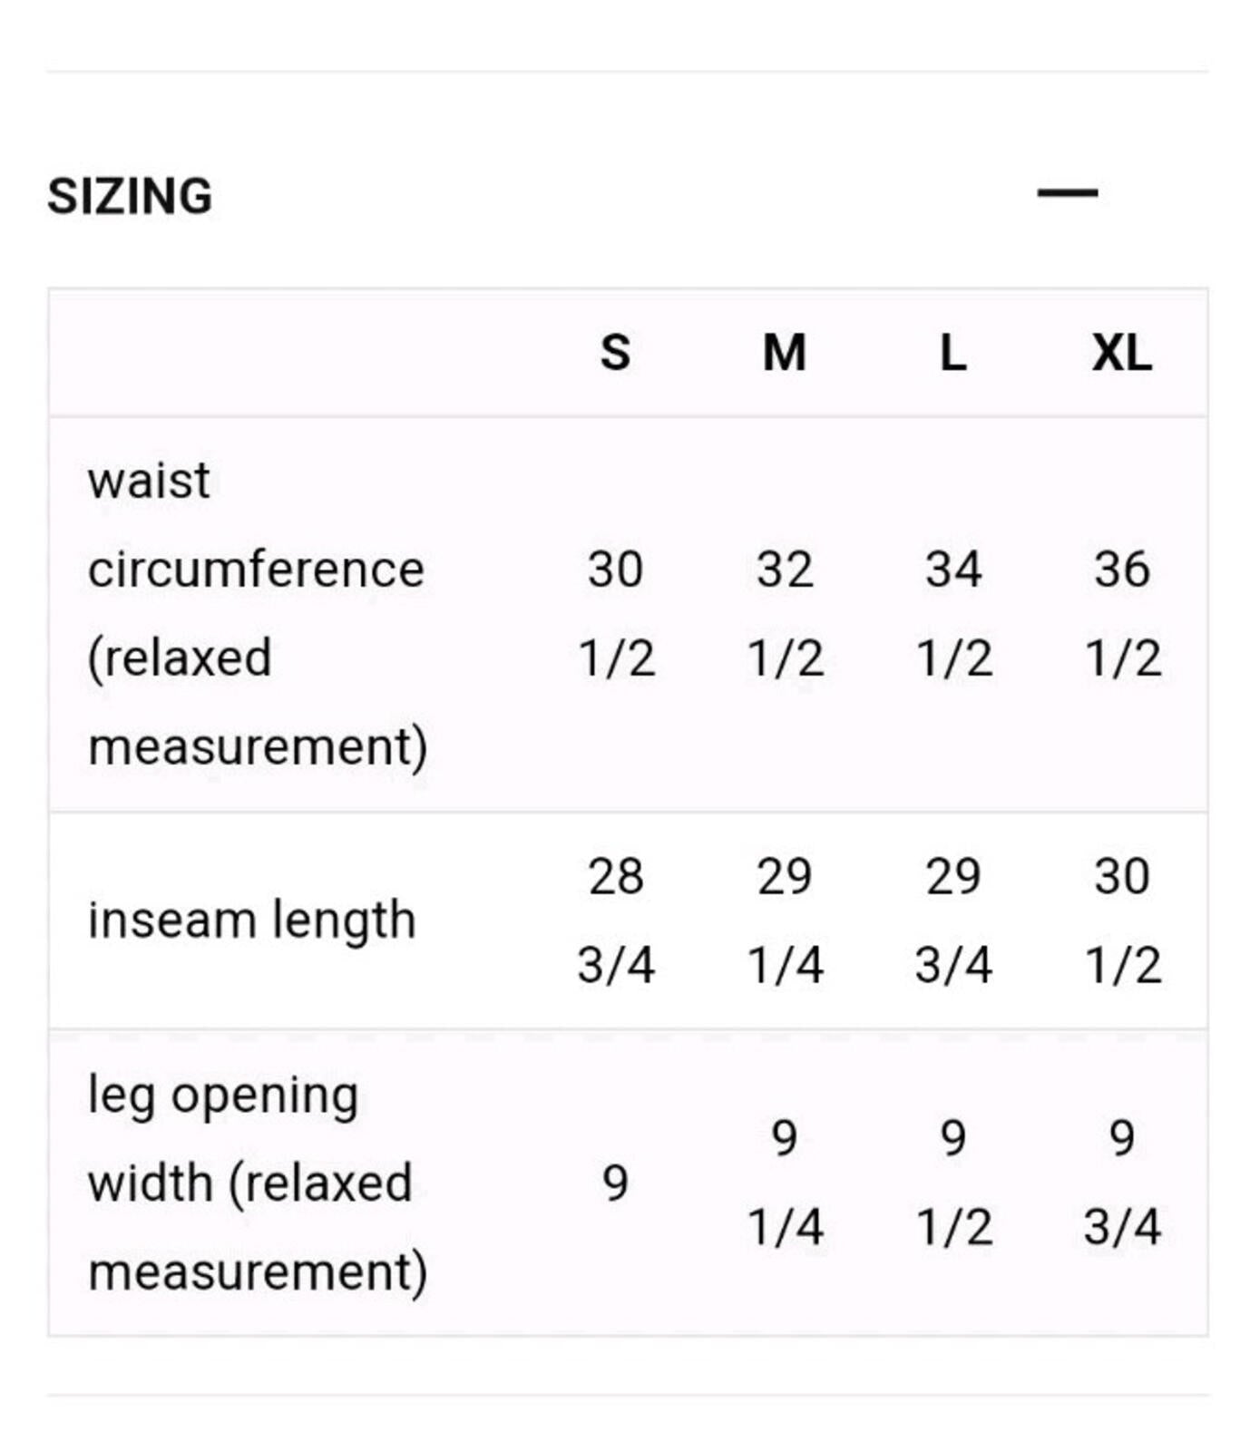The height and width of the screenshot is (1451, 1250).
Task: Collapse the SIZING section minus icon
Action: pyautogui.click(x=1068, y=192)
